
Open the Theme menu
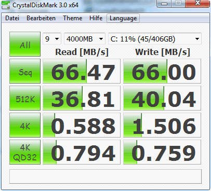click(73, 18)
